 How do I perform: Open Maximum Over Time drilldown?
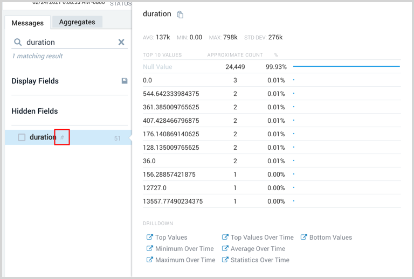pos(185,260)
